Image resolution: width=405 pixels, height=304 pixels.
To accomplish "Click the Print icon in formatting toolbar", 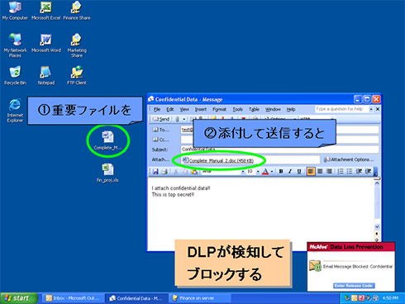I will click(164, 172).
